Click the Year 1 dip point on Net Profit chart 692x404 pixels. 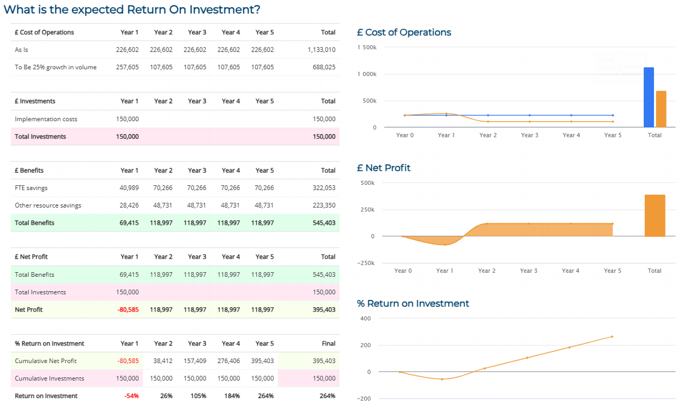click(x=445, y=245)
